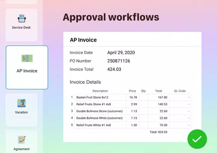Open the Agreement pencil document icon

(22, 140)
